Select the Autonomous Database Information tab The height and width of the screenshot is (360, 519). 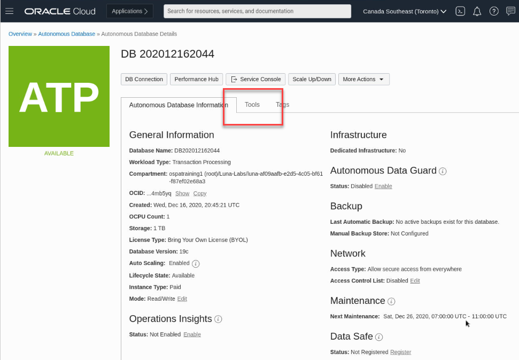point(179,105)
